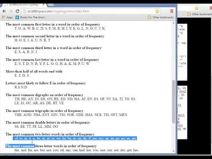Open Other bookmarks in the right window
The height and width of the screenshot is (159, 212).
pos(200,14)
